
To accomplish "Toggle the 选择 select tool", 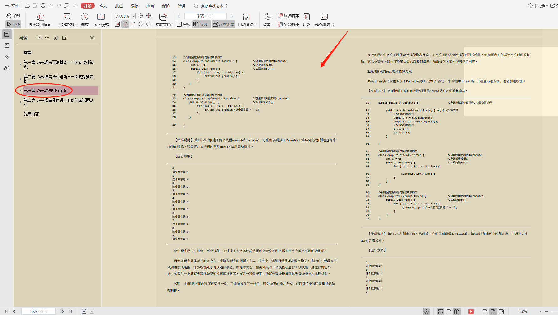I will pyautogui.click(x=13, y=24).
